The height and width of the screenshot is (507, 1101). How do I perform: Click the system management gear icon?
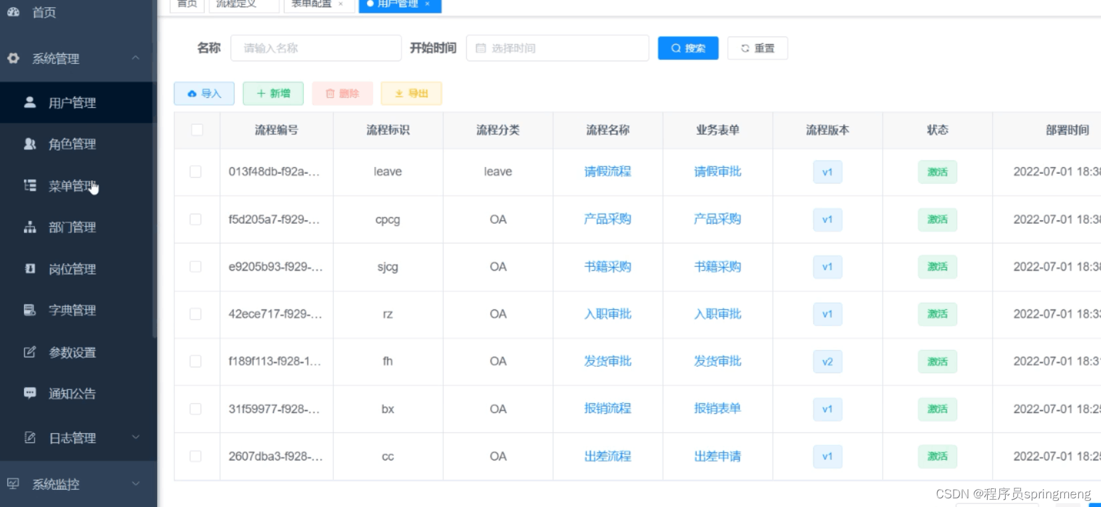(x=13, y=59)
